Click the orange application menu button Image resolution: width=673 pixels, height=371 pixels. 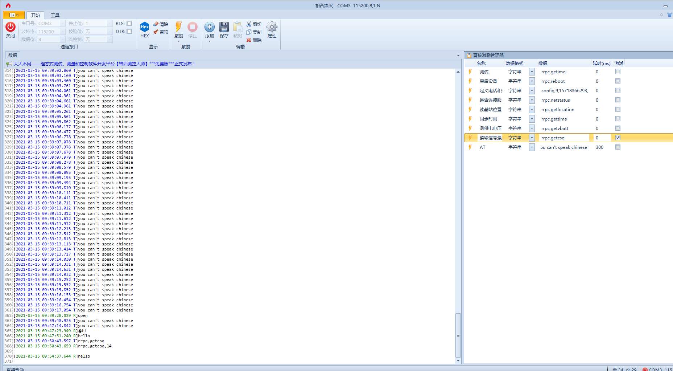point(14,15)
